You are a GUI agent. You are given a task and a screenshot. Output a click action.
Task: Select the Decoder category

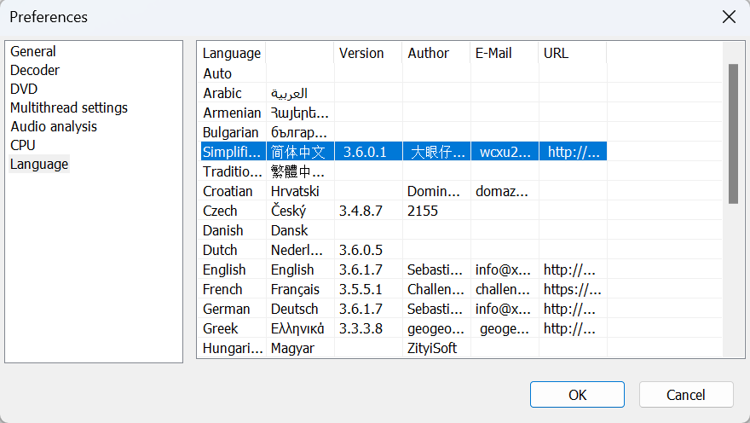pos(35,70)
